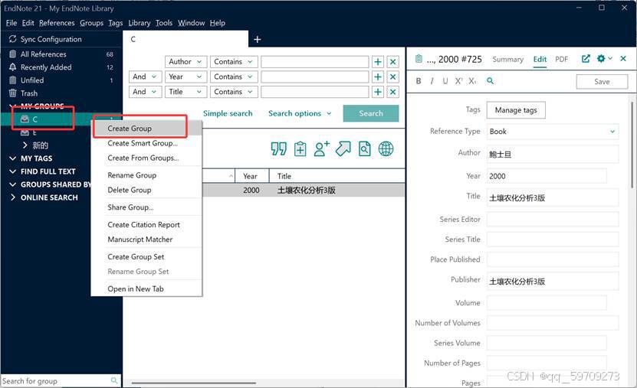This screenshot has width=637, height=388.
Task: Remove the Year search row
Action: 392,77
